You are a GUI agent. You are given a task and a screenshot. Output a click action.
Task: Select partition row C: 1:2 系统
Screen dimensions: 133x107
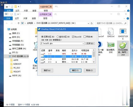(66, 57)
